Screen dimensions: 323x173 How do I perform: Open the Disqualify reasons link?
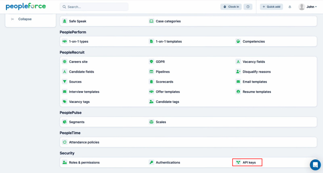[x=256, y=72]
